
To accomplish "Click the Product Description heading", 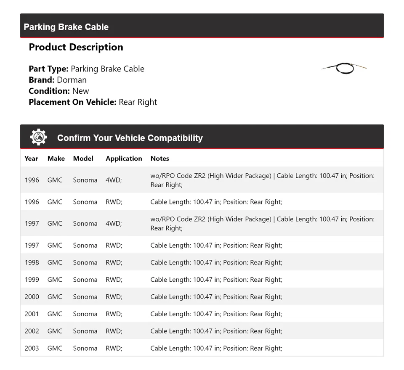I will 76,47.
